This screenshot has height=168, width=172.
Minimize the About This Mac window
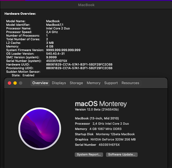[x=15, y=83]
